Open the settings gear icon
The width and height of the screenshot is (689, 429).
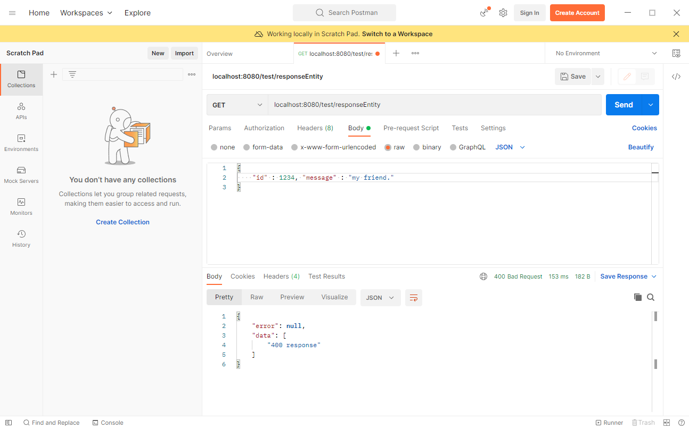[x=503, y=13]
